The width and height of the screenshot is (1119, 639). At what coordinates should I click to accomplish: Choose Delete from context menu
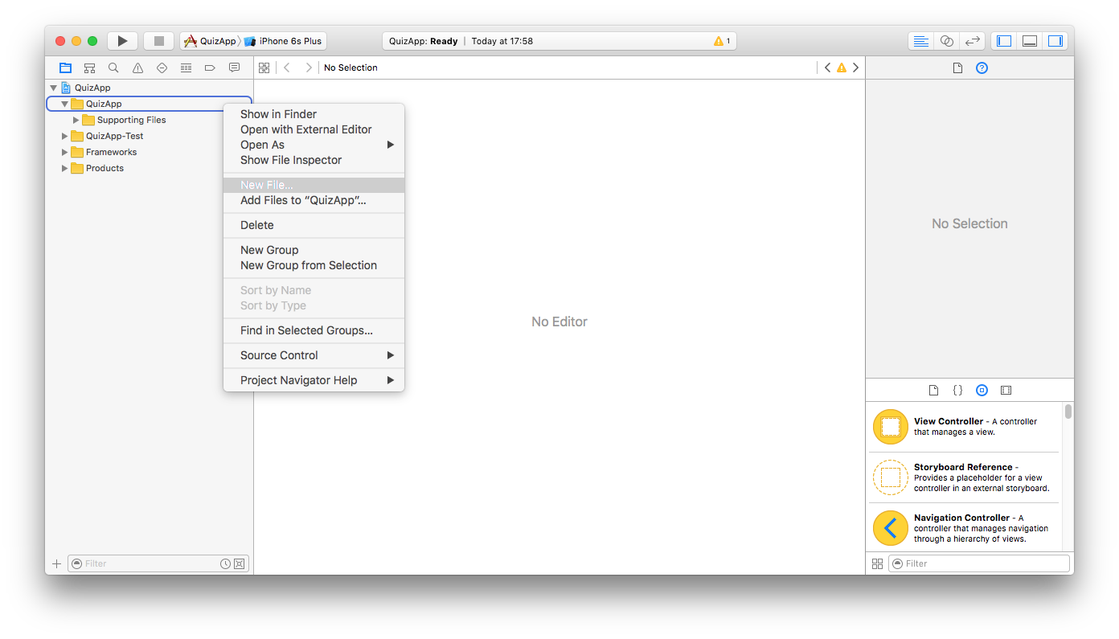(314, 225)
